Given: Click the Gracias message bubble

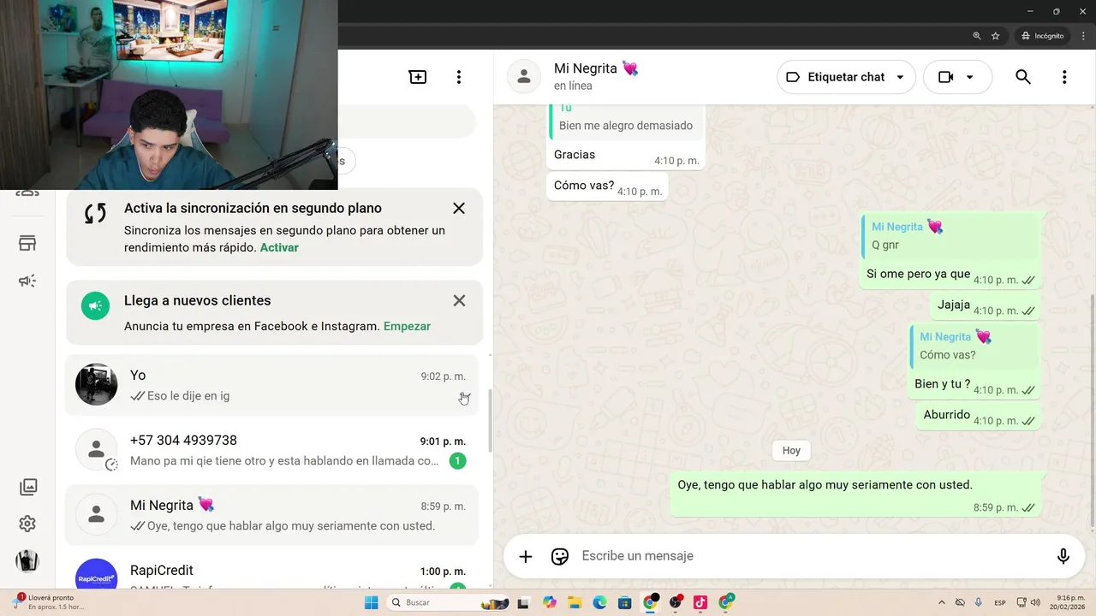Looking at the screenshot, I should tap(625, 155).
